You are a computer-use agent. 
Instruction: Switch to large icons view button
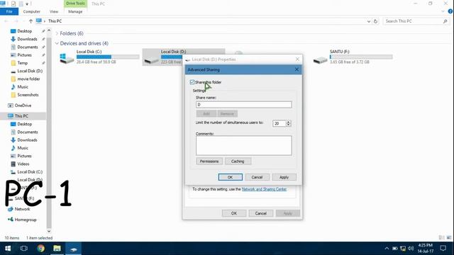[x=449, y=238]
